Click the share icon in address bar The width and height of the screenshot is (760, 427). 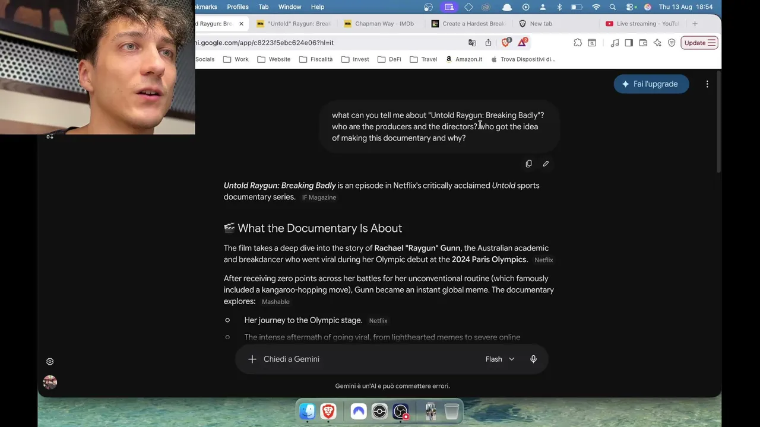(488, 43)
